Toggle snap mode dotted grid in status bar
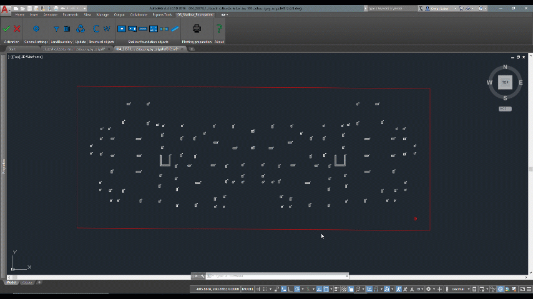This screenshot has width=533, height=299. point(265,289)
